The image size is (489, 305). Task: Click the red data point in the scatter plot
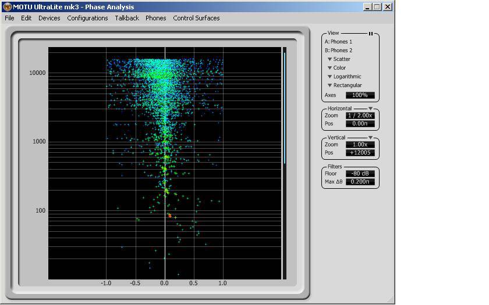pos(169,216)
